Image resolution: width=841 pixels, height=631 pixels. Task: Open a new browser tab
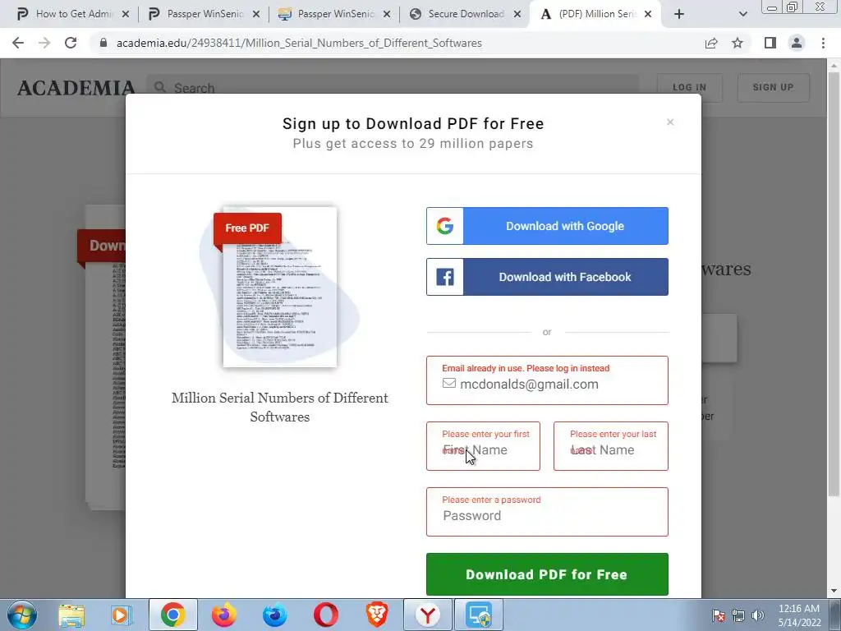[679, 15]
